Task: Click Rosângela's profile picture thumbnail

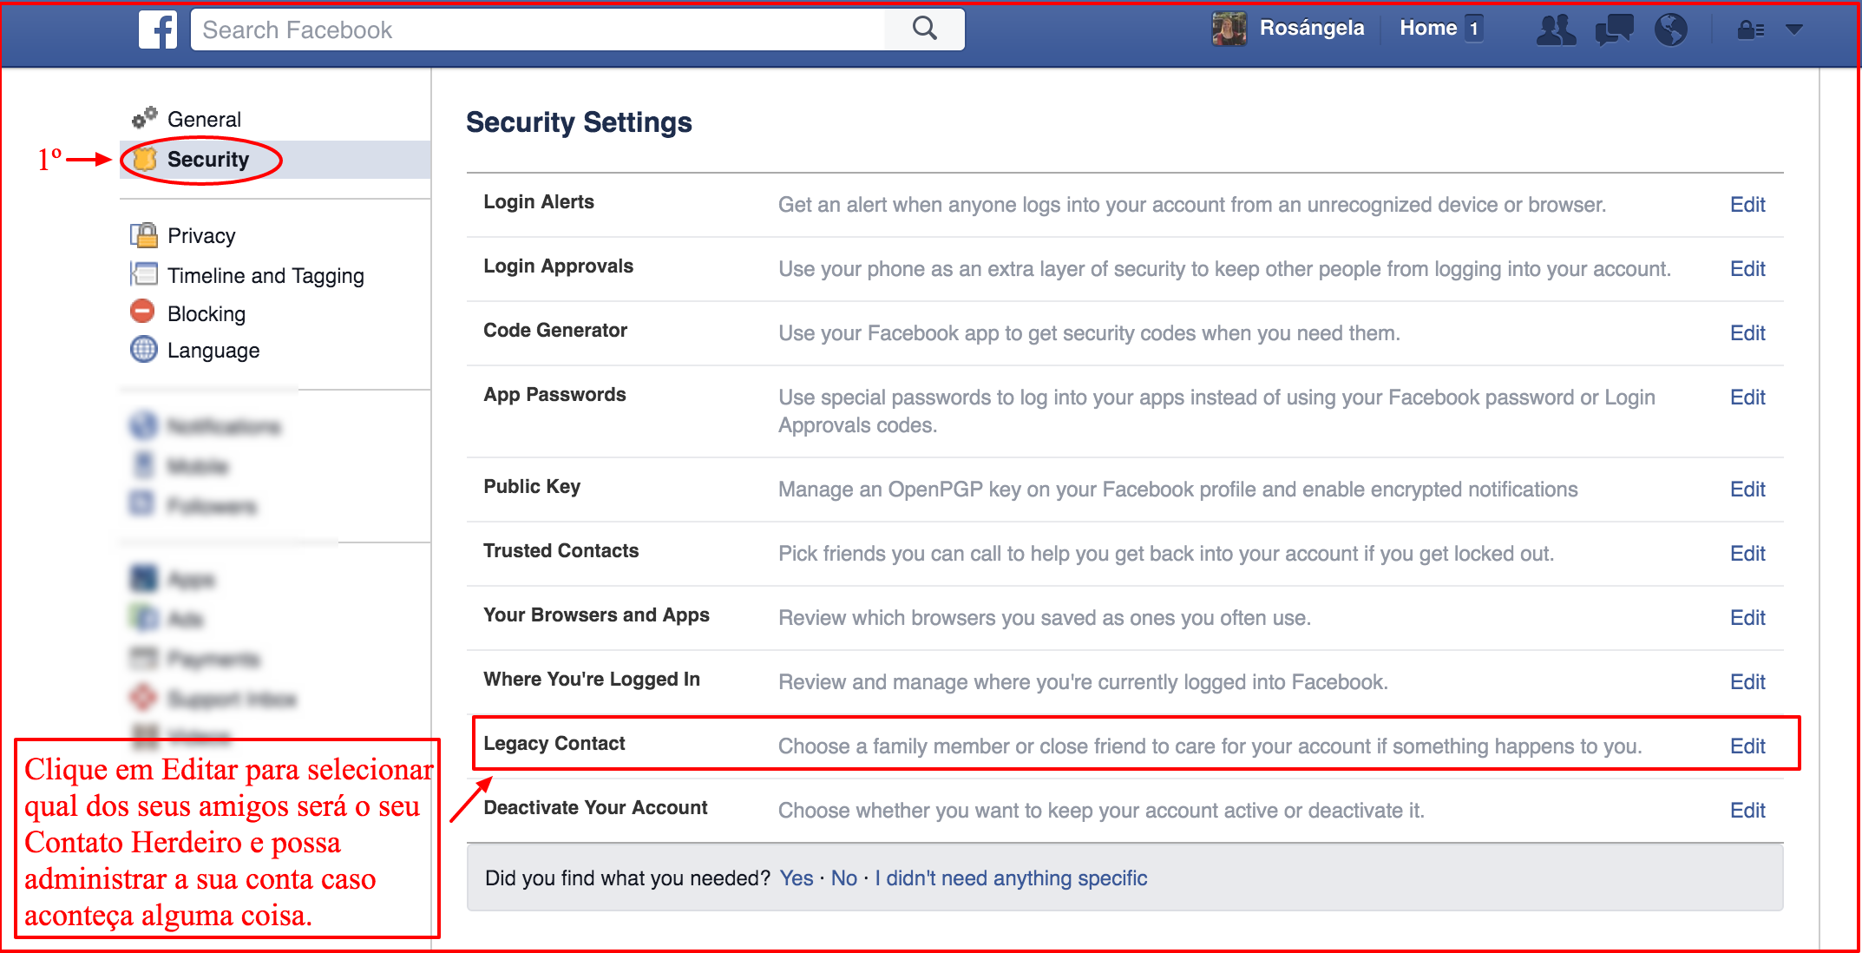Action: tap(1229, 29)
